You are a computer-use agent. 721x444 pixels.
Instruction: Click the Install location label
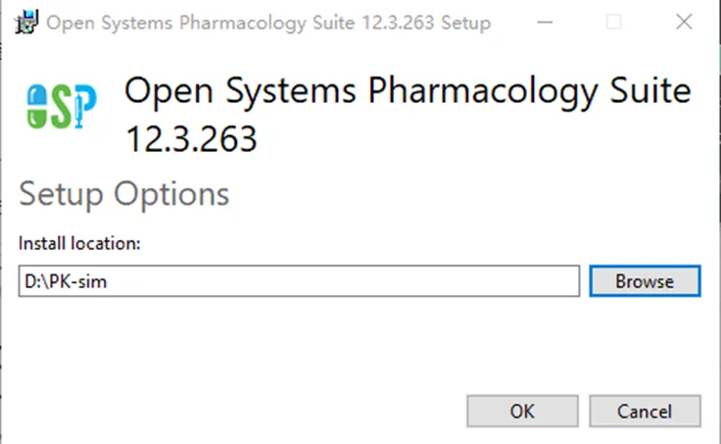click(79, 243)
